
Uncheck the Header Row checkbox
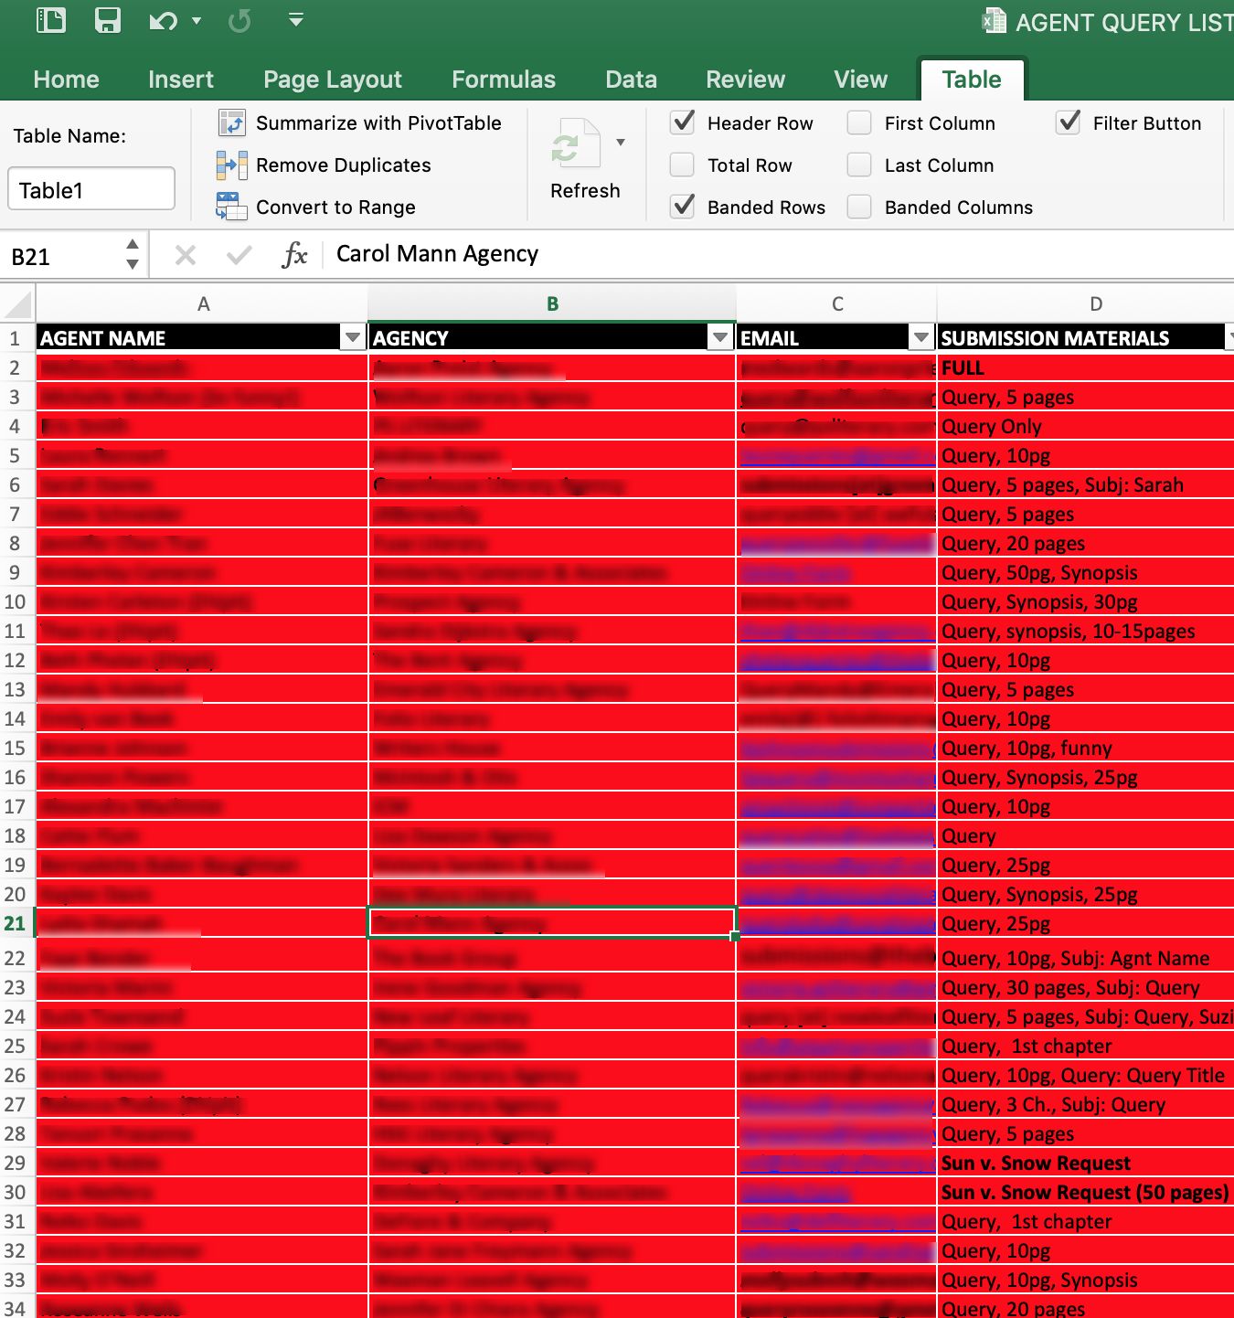683,122
